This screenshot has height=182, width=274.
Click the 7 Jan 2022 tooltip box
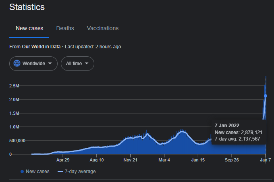tap(237, 132)
